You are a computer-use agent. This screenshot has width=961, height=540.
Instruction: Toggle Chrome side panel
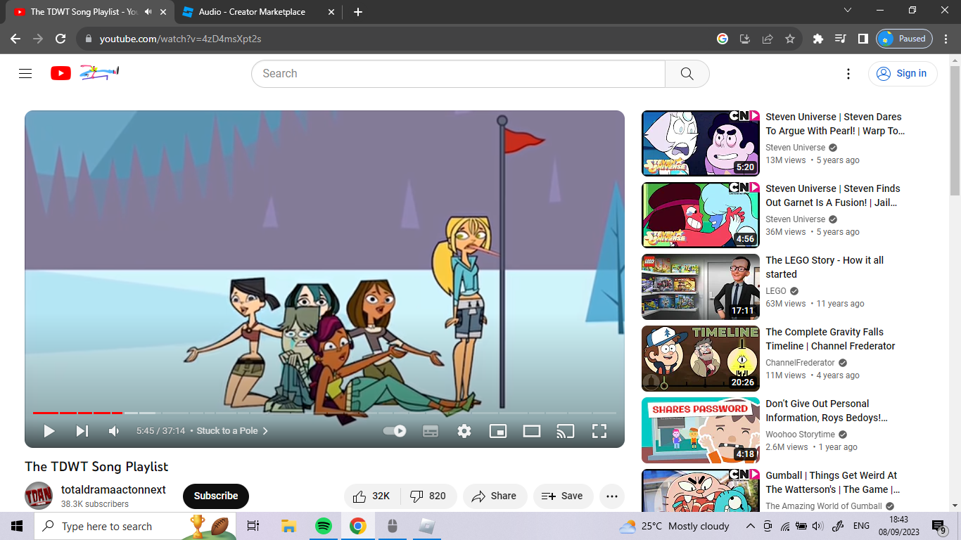click(863, 39)
